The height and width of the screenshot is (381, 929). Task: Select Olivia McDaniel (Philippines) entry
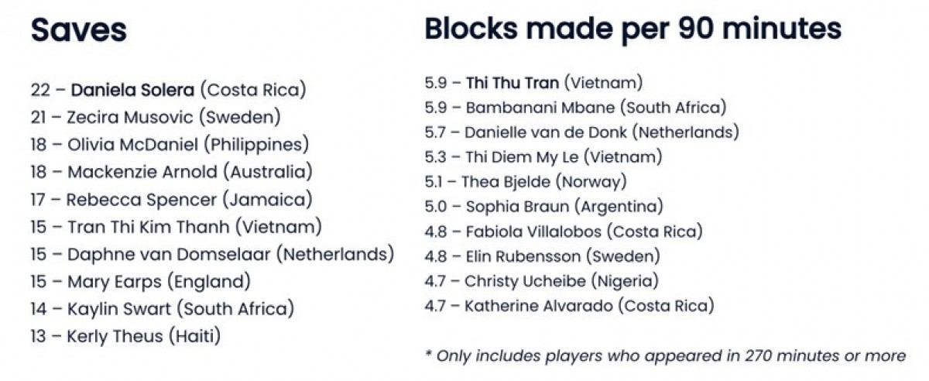(170, 145)
